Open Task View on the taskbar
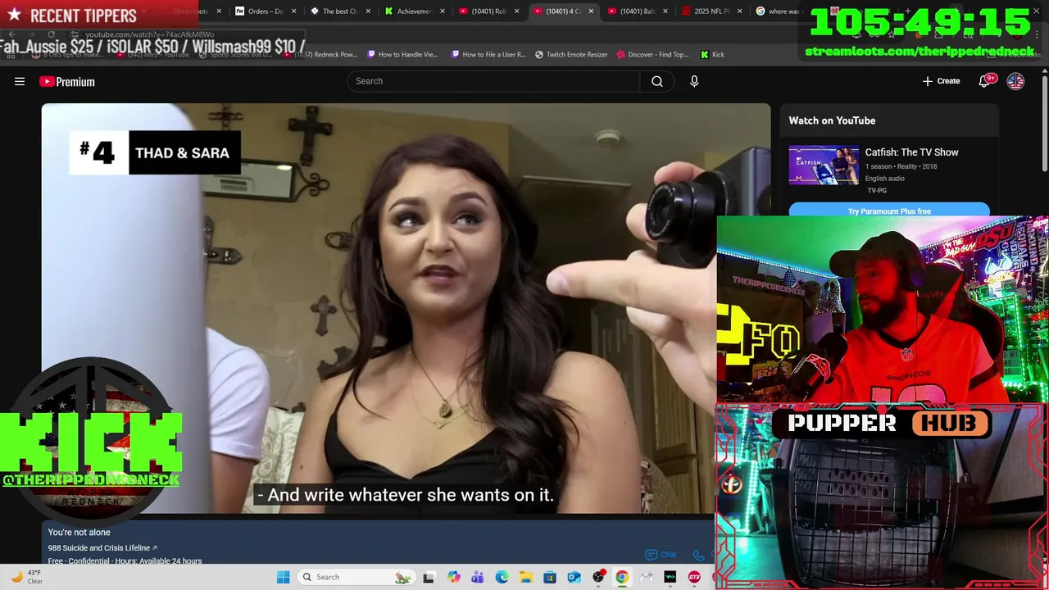1049x590 pixels. click(429, 577)
